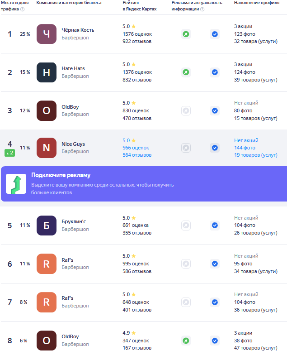This screenshot has width=287, height=360.
Task: Click Nice Guys 144 фото link
Action: (245, 148)
